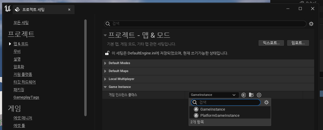This screenshot has width=323, height=130.
Task: Minimize the project settings window
Action: coord(288,9)
